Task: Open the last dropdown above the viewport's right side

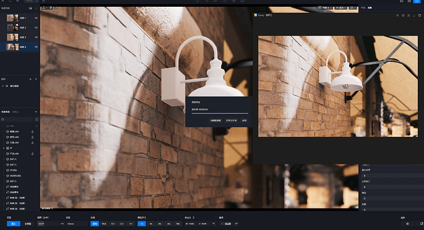Action: tap(353, 8)
